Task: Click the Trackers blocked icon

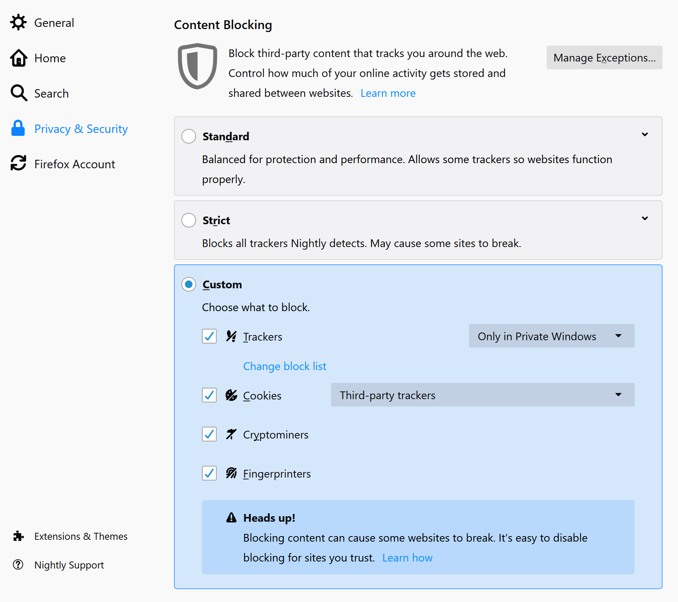Action: pos(231,336)
